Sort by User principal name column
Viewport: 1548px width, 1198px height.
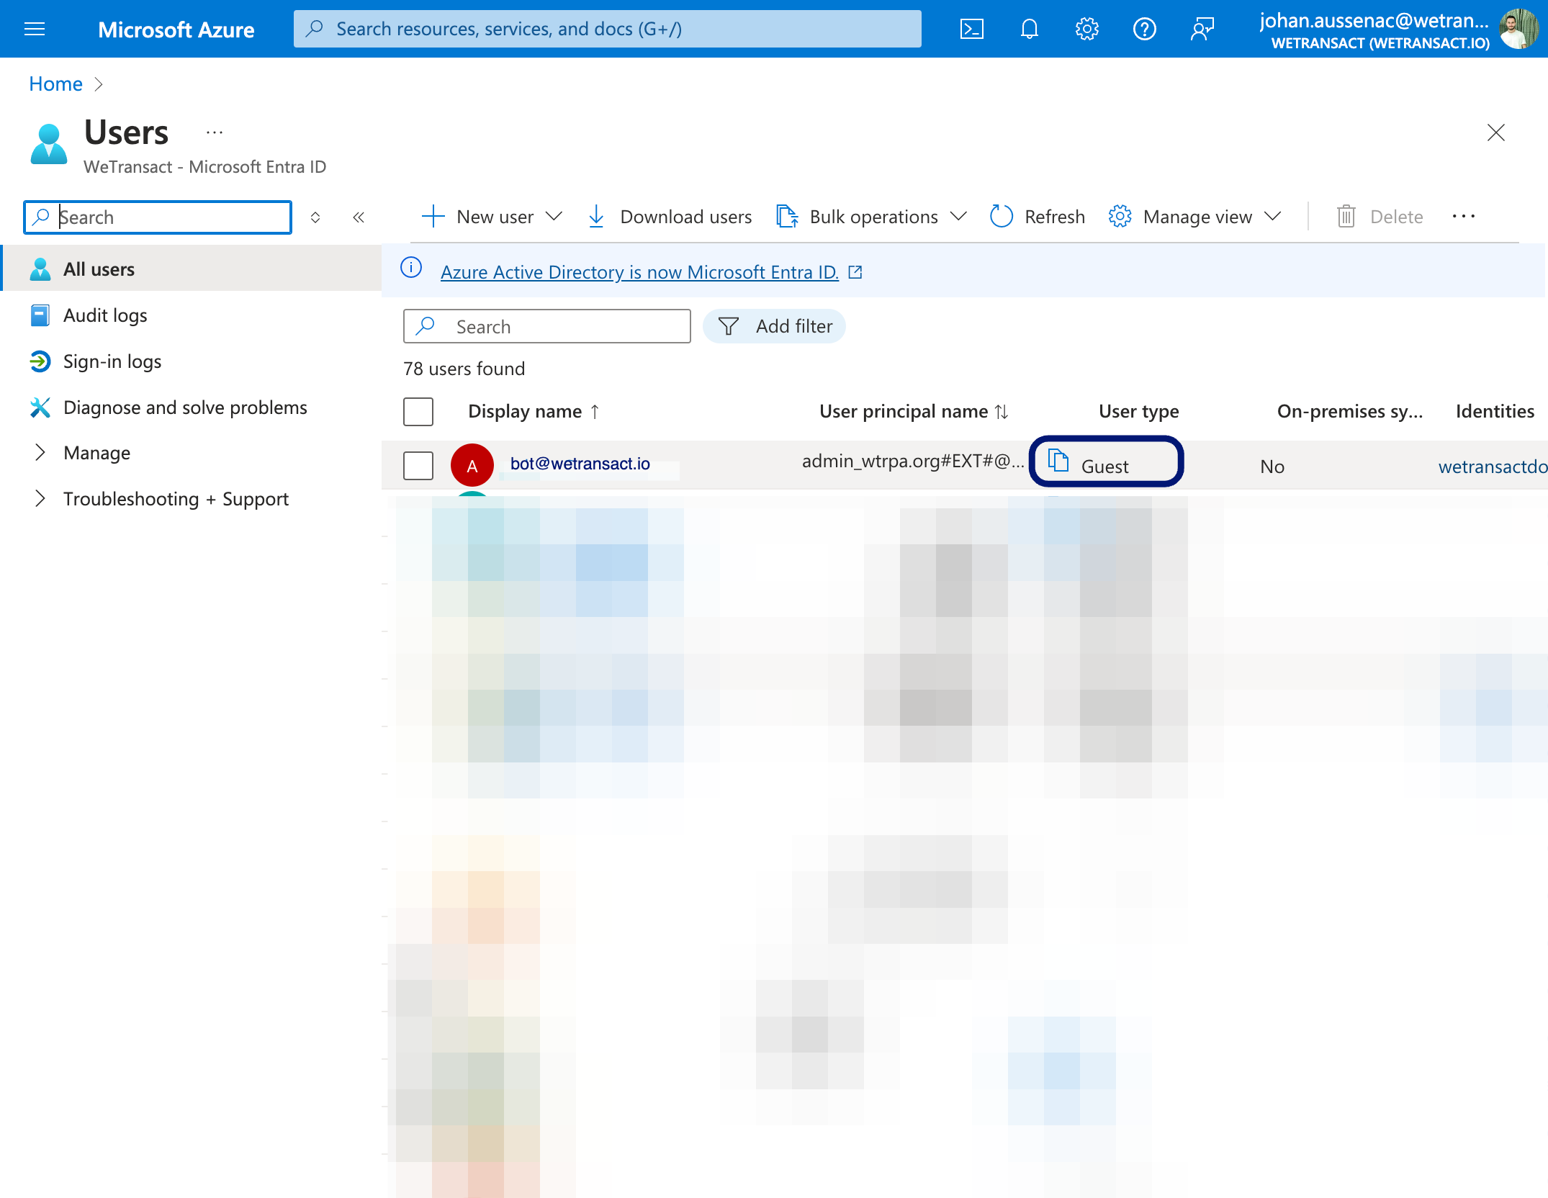coord(913,411)
